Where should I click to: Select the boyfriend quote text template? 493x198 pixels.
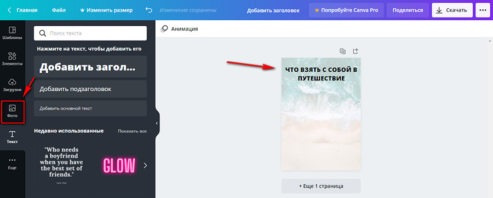click(x=61, y=165)
